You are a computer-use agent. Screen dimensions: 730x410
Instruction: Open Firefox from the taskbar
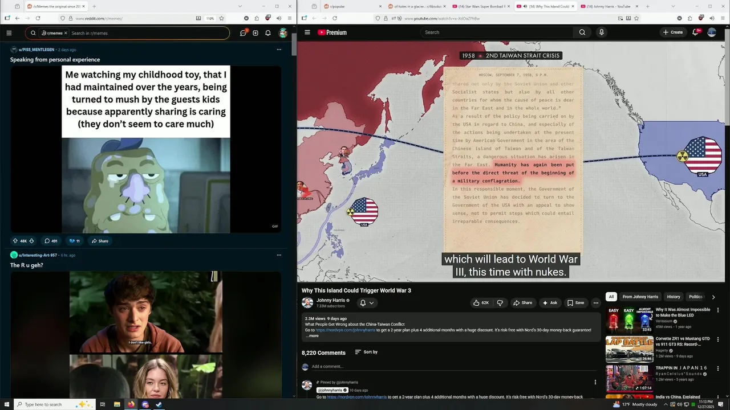(131, 404)
